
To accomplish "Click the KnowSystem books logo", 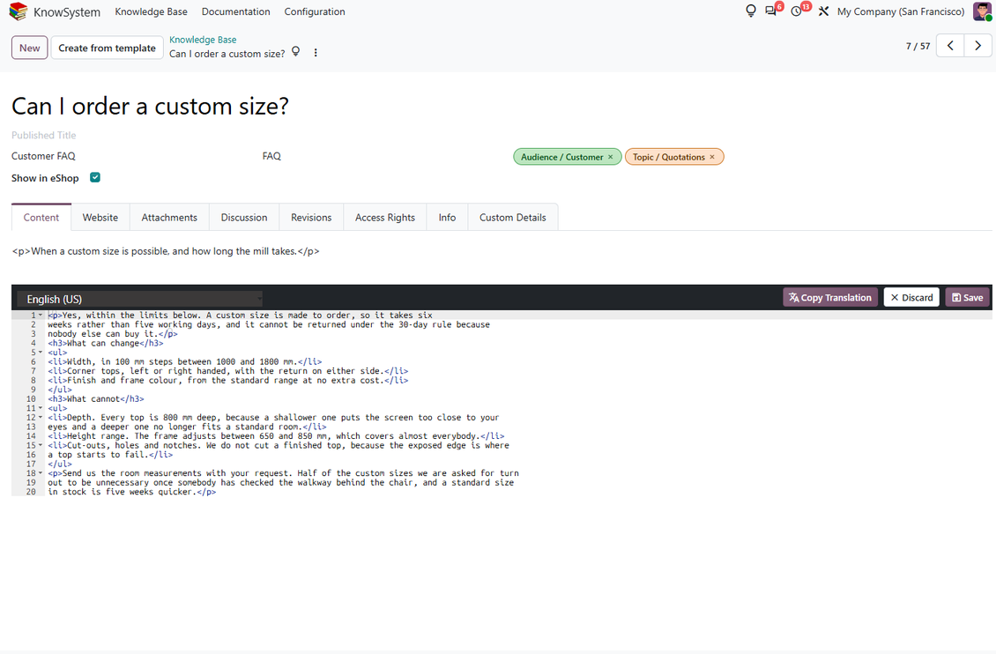I will click(19, 11).
